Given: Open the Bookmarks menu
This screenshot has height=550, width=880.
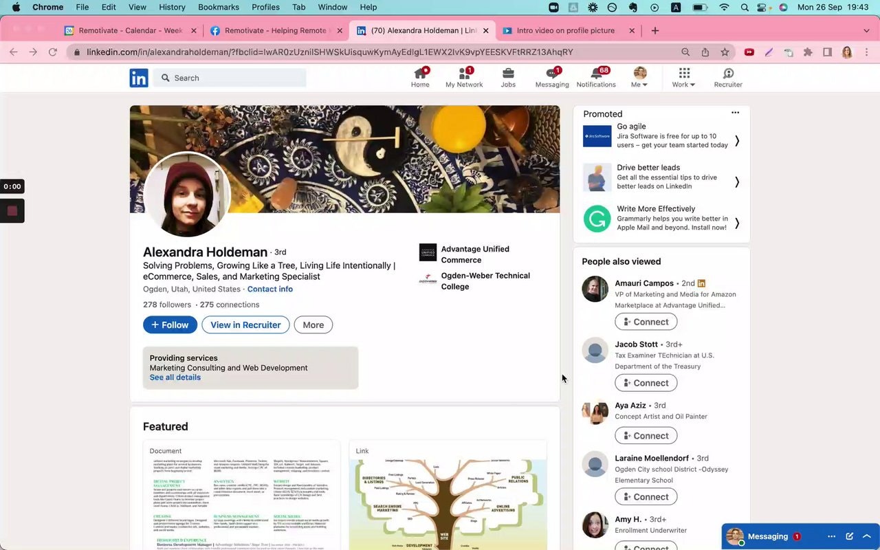Looking at the screenshot, I should (x=218, y=7).
